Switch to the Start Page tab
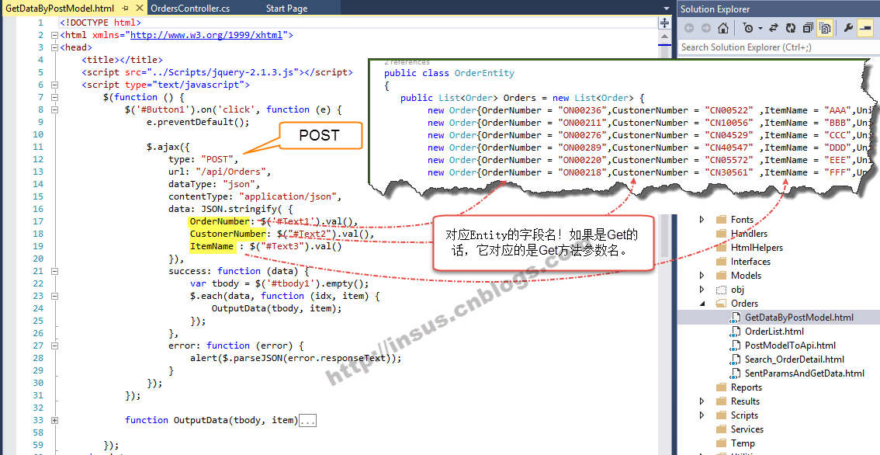 tap(287, 9)
